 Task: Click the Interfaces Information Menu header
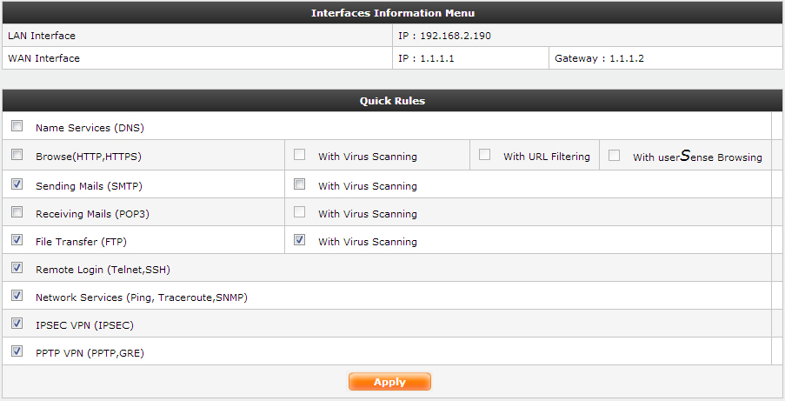[392, 13]
